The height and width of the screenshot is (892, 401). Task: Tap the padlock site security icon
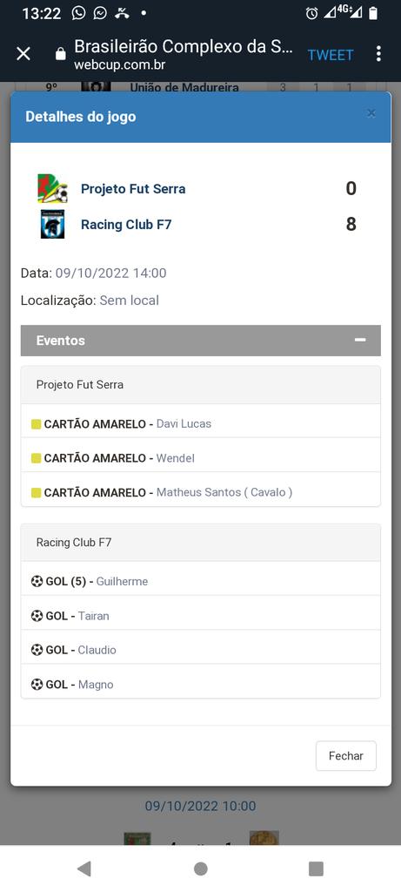pyautogui.click(x=60, y=54)
